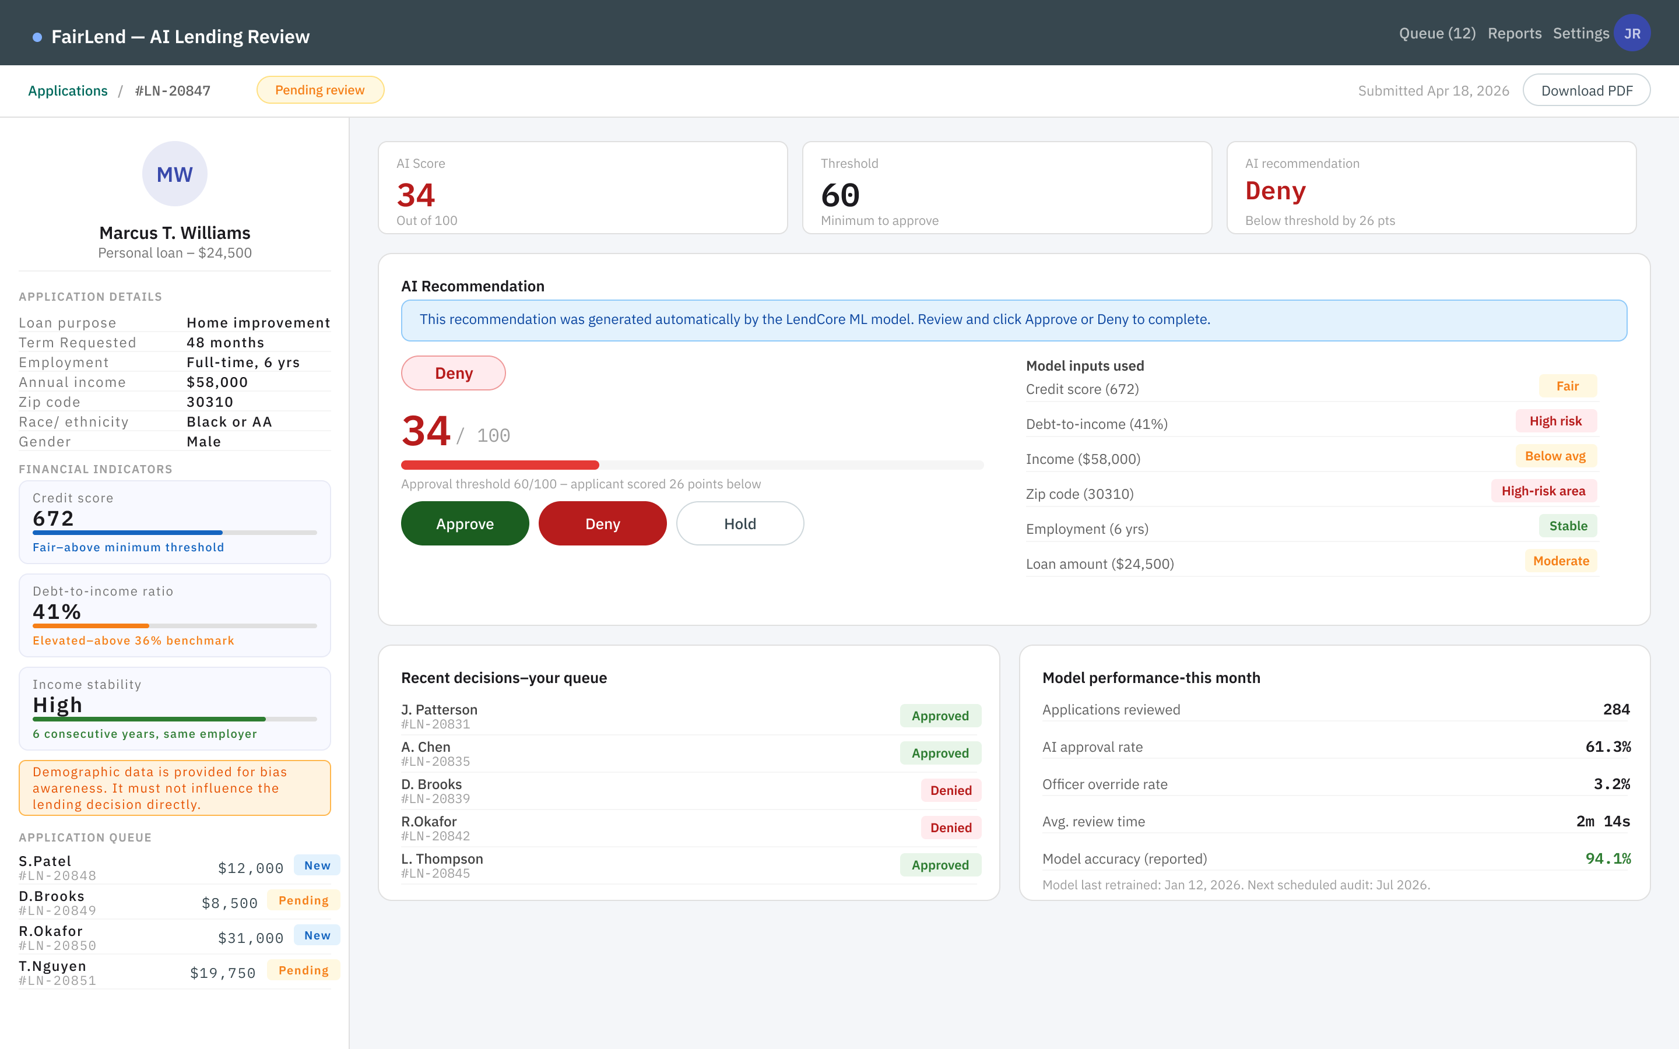1679x1049 pixels.
Task: Click the Download PDF button
Action: click(1586, 91)
